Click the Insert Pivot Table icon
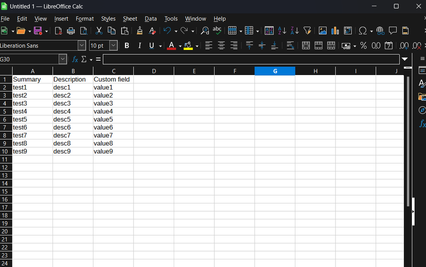The height and width of the screenshot is (267, 426). click(x=348, y=31)
